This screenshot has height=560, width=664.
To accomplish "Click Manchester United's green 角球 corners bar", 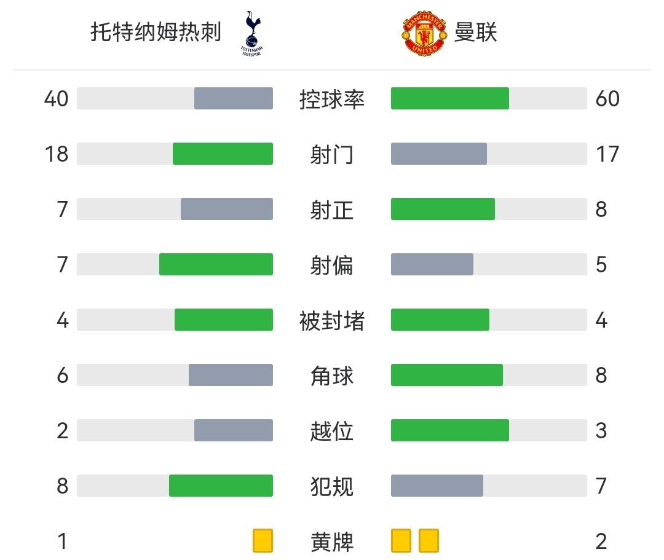I will pos(446,375).
